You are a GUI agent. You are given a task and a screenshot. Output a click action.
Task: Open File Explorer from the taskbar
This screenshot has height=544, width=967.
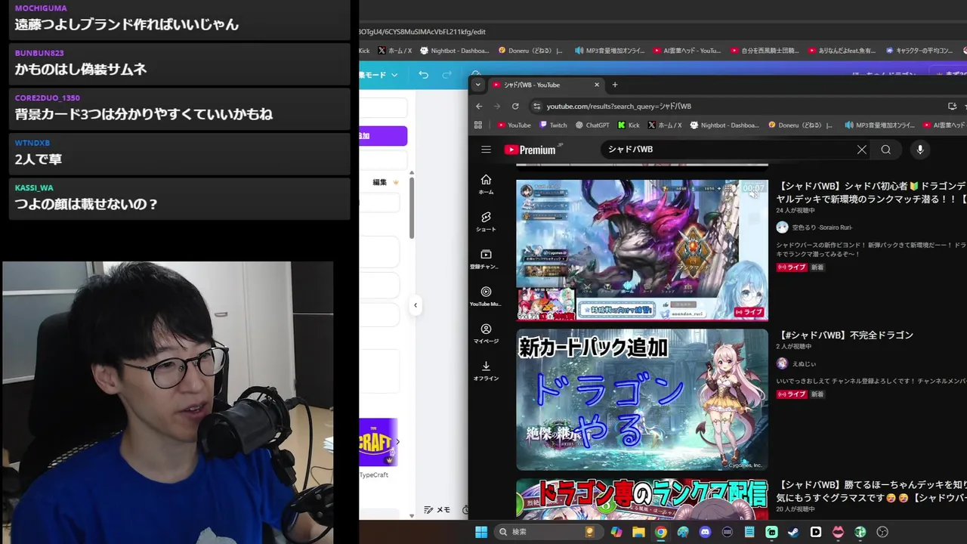coord(638,532)
